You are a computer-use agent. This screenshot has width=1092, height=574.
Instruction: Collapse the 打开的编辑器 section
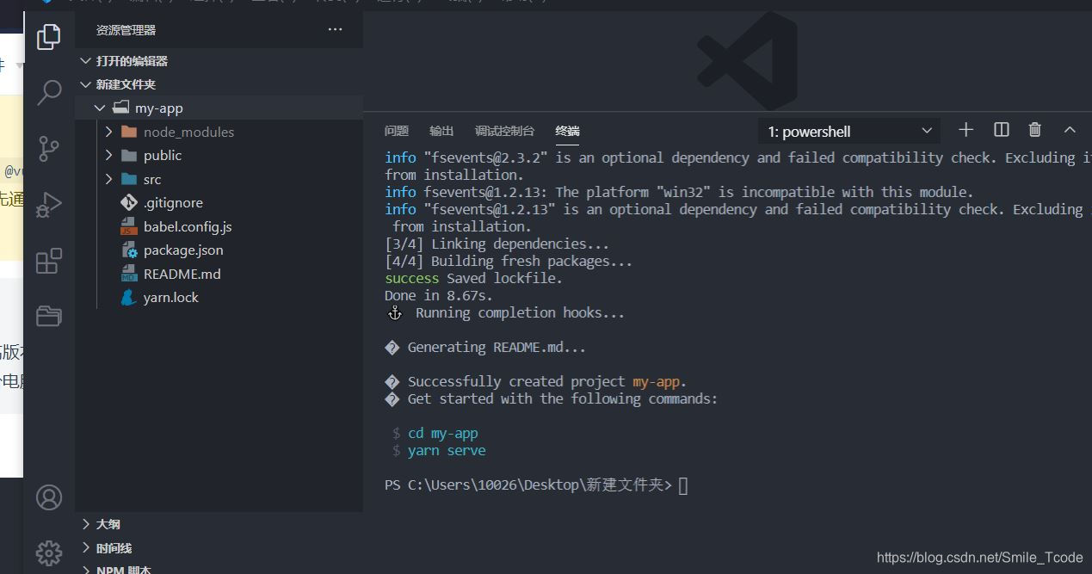pyautogui.click(x=85, y=61)
